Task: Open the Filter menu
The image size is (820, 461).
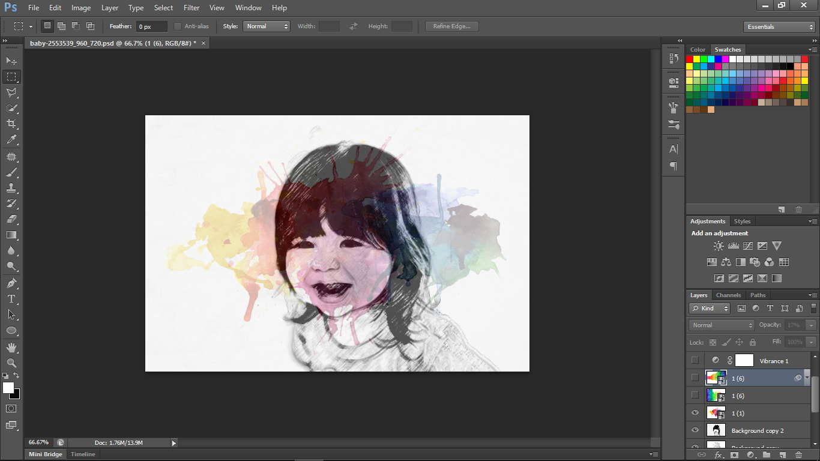Action: click(191, 8)
